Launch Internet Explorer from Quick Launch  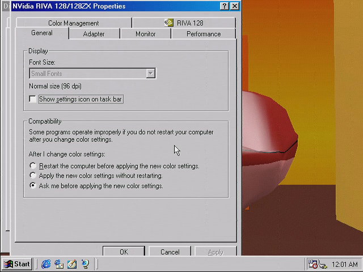[x=46, y=264]
